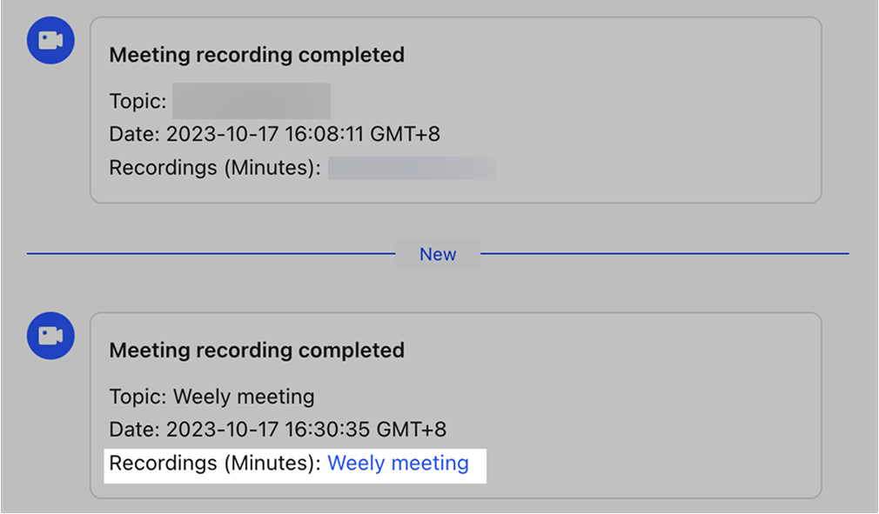Open the first Meeting recording completed notification
The width and height of the screenshot is (879, 514).
(457, 108)
